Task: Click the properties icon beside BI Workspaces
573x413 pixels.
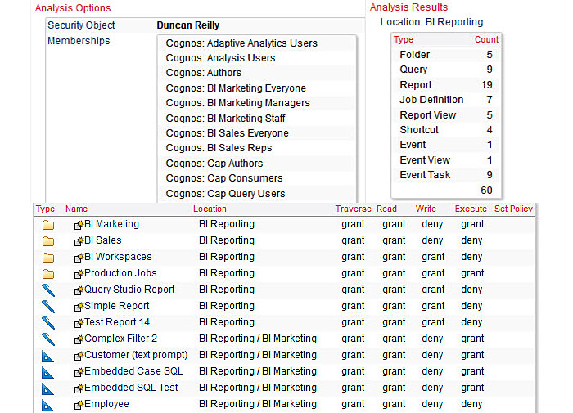Action: click(x=79, y=258)
